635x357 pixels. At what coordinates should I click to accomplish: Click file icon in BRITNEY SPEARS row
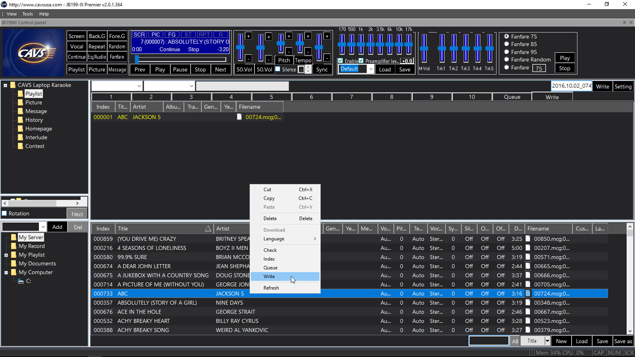(x=528, y=239)
